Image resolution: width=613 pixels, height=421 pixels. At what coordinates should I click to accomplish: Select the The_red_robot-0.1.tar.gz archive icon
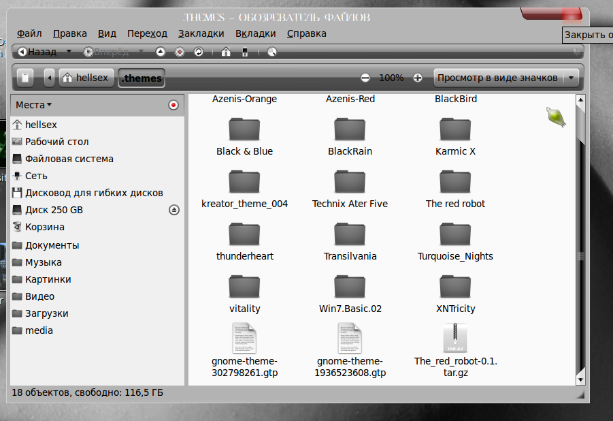(455, 338)
